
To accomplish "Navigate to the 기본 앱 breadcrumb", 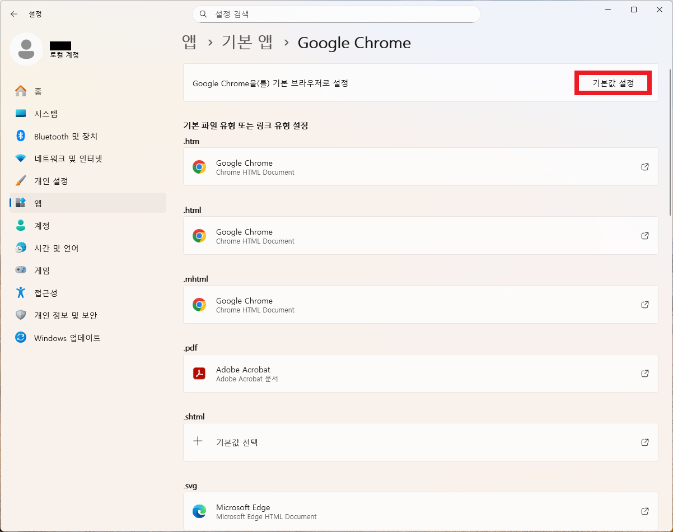I will 247,43.
